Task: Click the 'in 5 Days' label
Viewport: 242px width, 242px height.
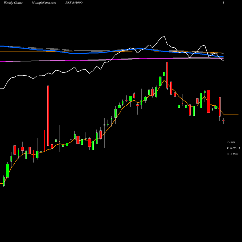Action: (x=233, y=154)
